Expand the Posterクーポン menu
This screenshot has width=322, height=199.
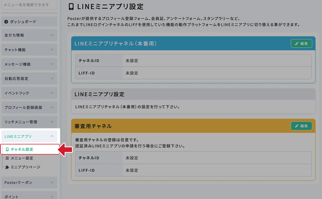[x=29, y=183]
